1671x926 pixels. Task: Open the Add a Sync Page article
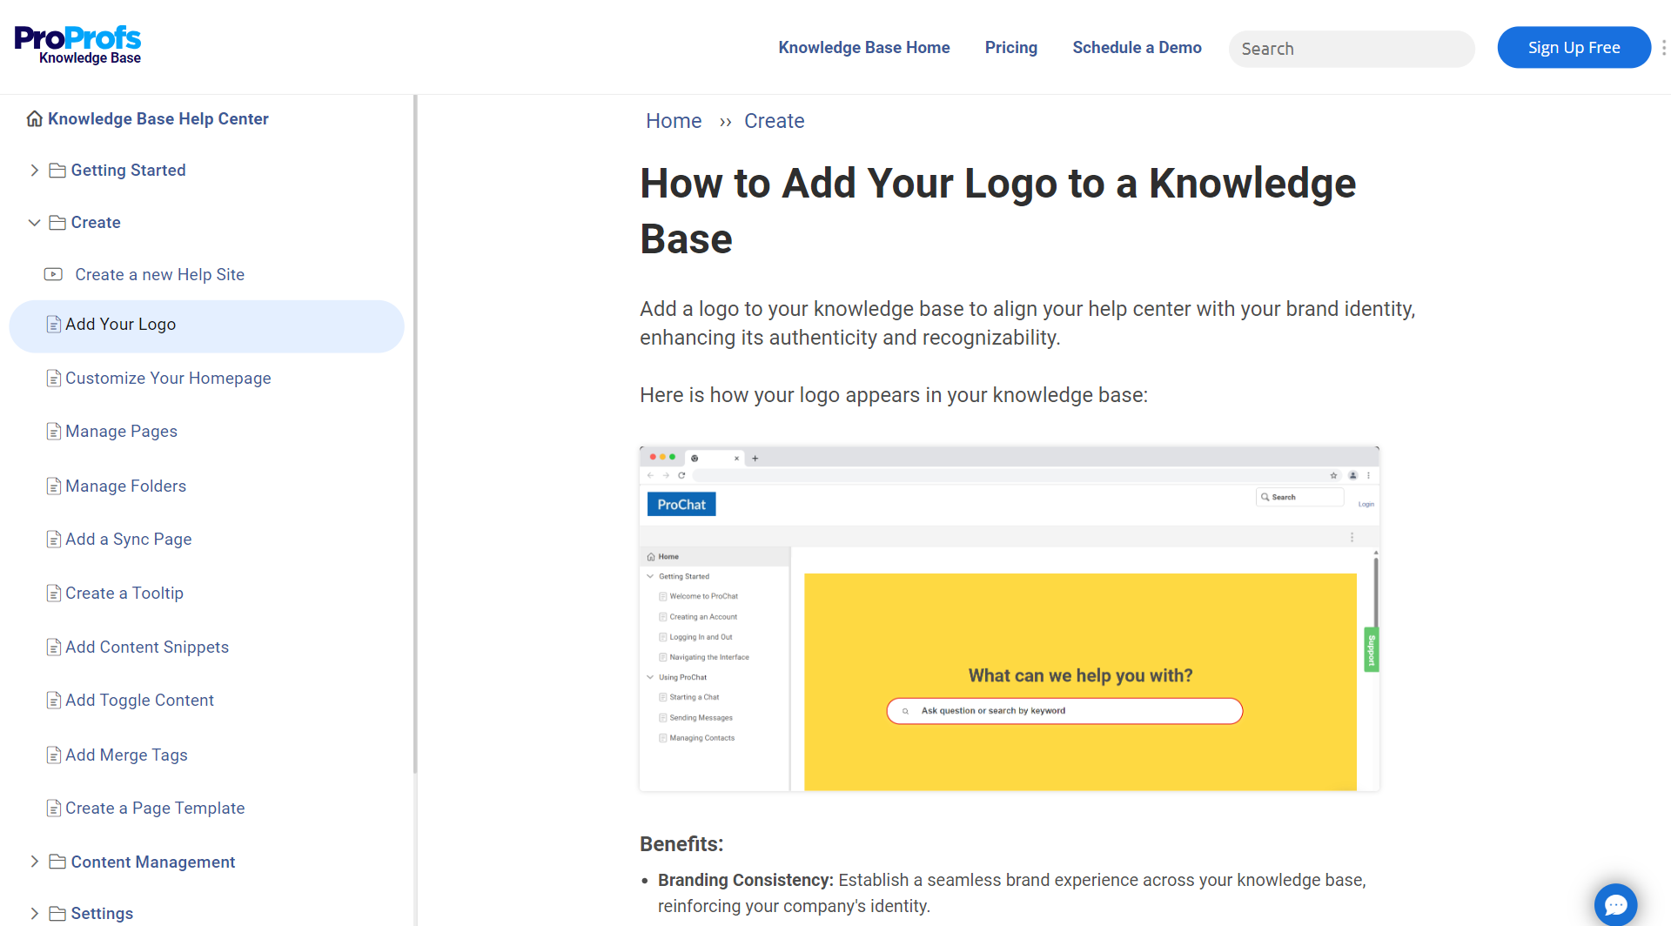(x=129, y=539)
